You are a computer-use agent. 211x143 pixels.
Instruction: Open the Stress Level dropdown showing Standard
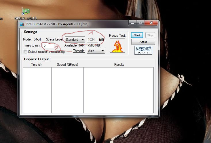click(x=75, y=40)
